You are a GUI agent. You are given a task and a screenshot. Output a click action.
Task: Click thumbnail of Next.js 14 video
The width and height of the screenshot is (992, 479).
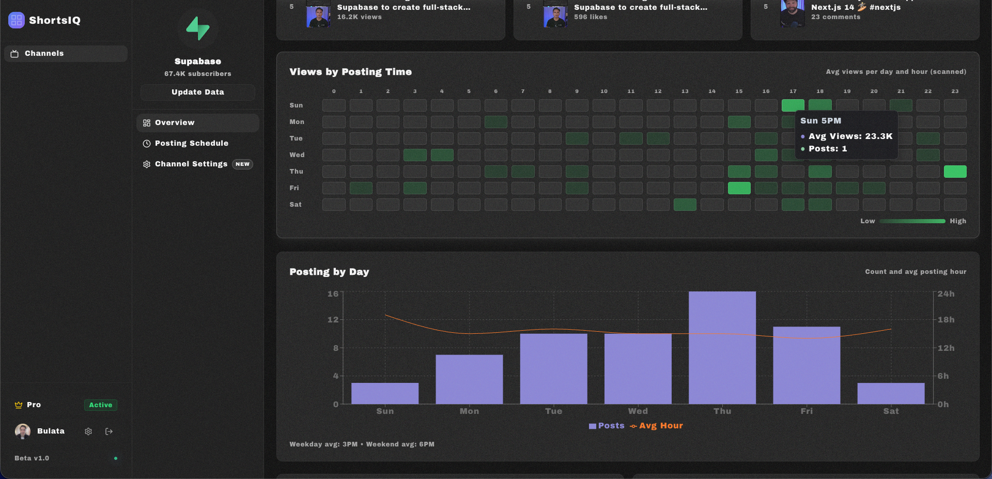[x=793, y=14]
